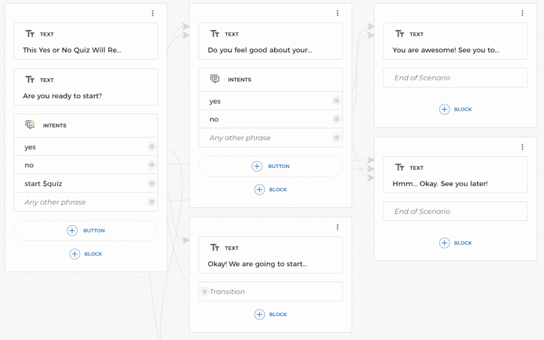Click plus Block icon under 'You are awesome'

[444, 110]
